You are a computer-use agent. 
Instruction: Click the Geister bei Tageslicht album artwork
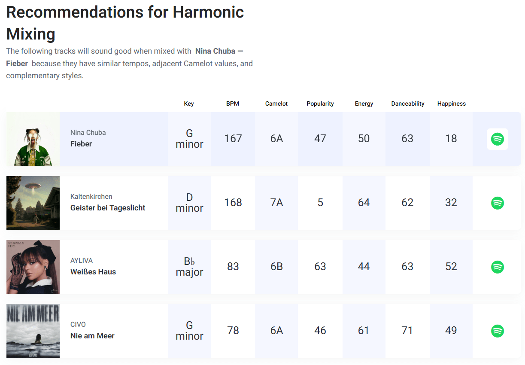tap(33, 203)
